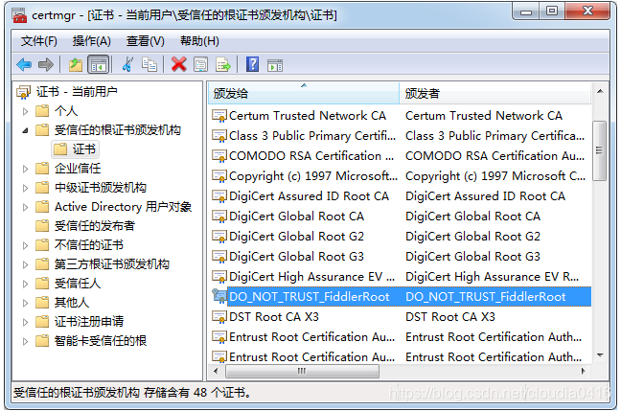Expand the 智能卡受信任的根 node arrow
The width and height of the screenshot is (621, 411).
(25, 341)
